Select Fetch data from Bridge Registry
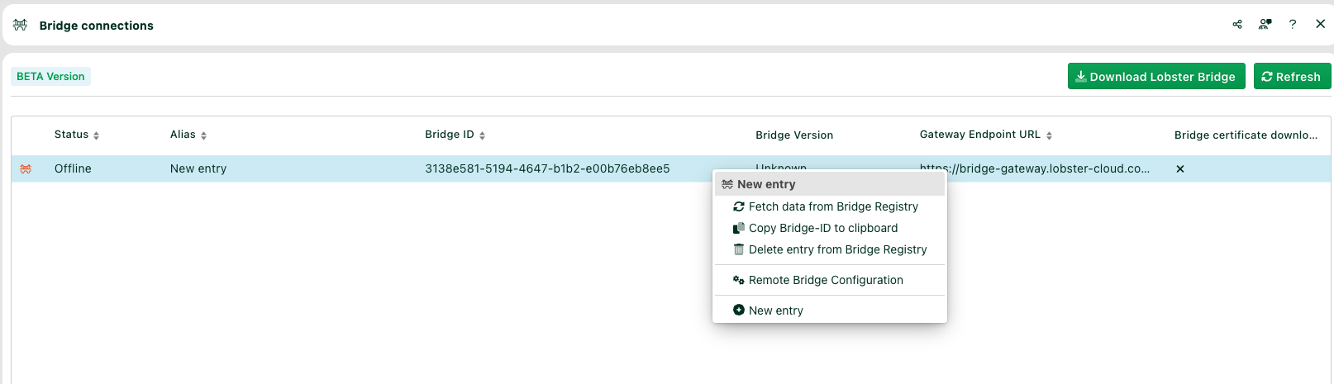 [832, 206]
